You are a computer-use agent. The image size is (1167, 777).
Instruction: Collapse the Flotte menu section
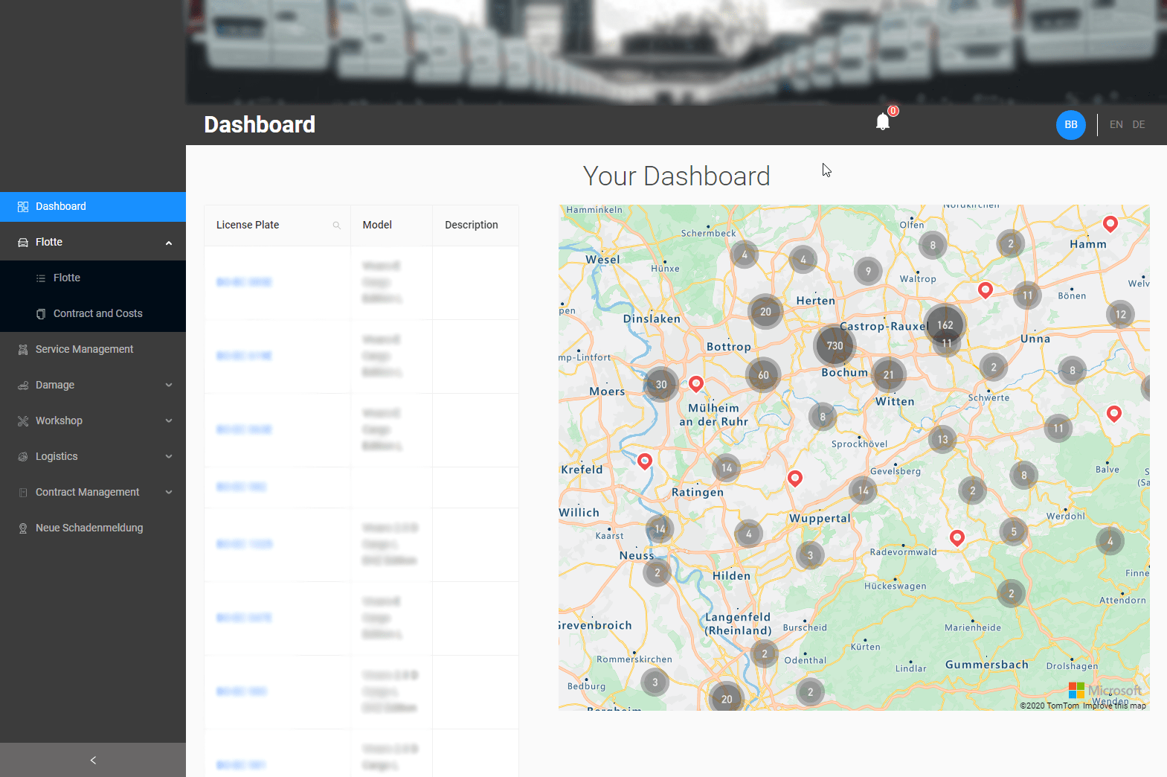click(x=169, y=243)
